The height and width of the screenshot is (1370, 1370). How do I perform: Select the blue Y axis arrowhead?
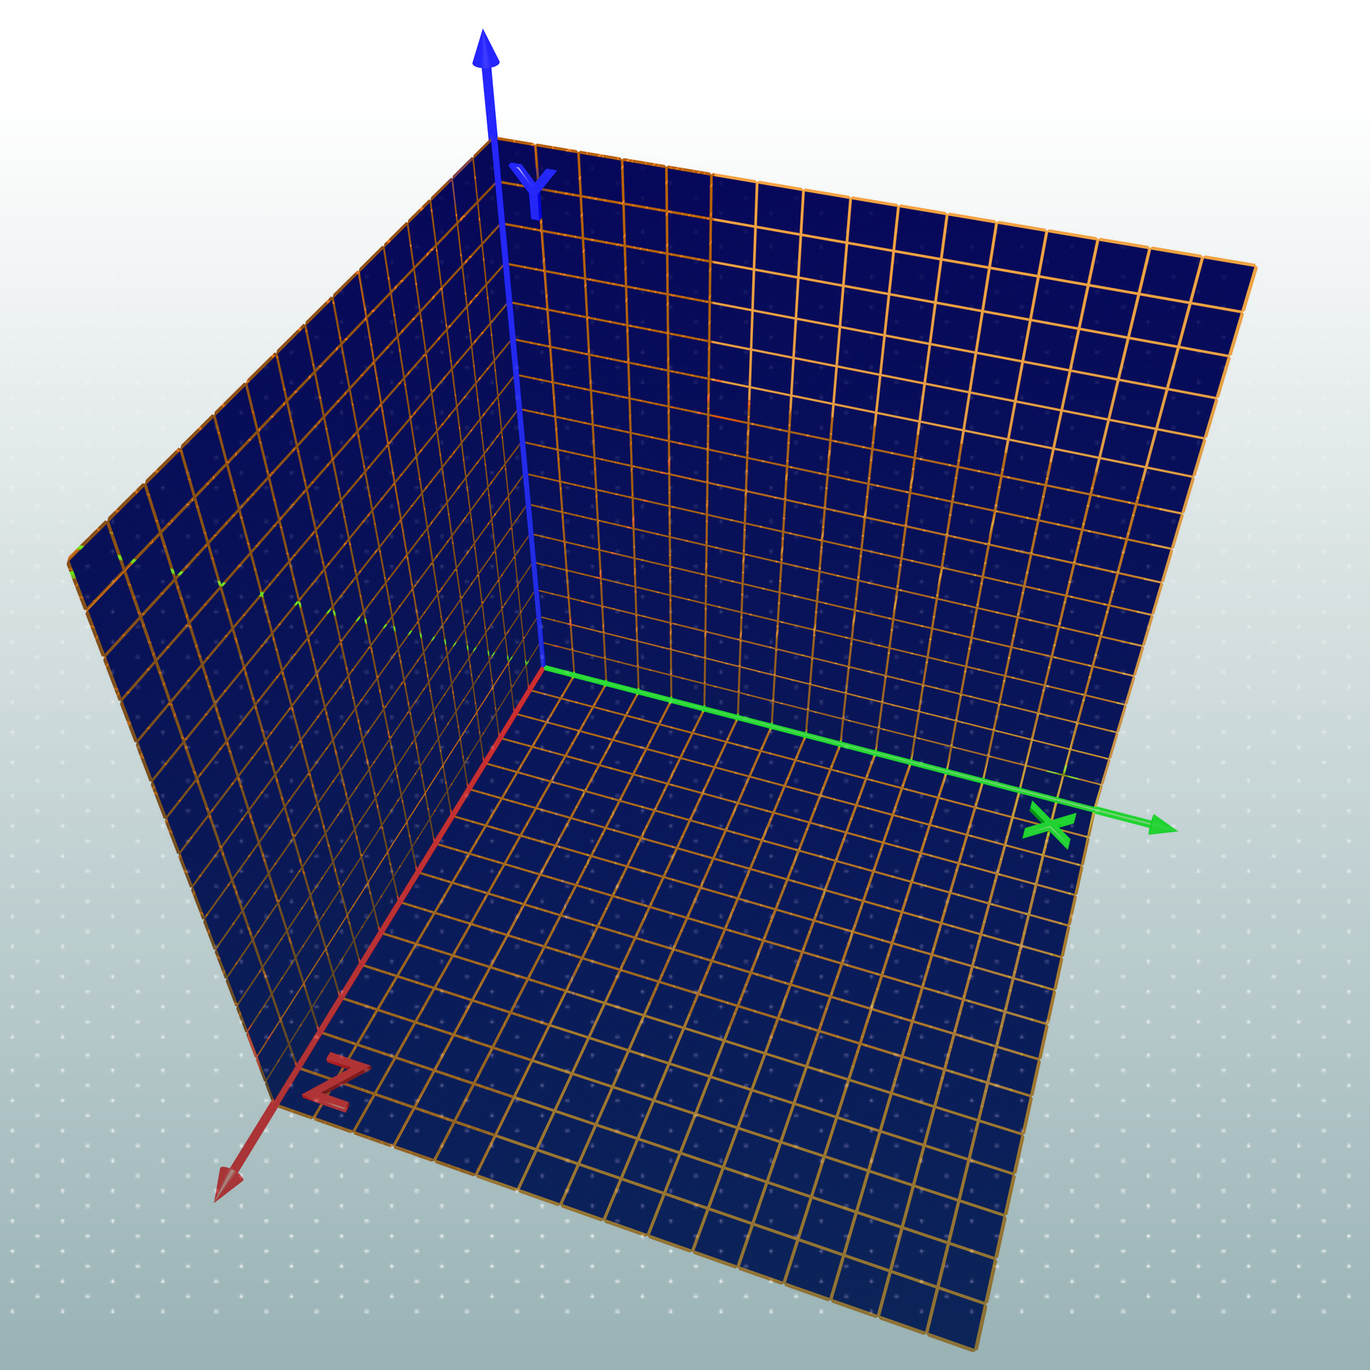point(485,49)
